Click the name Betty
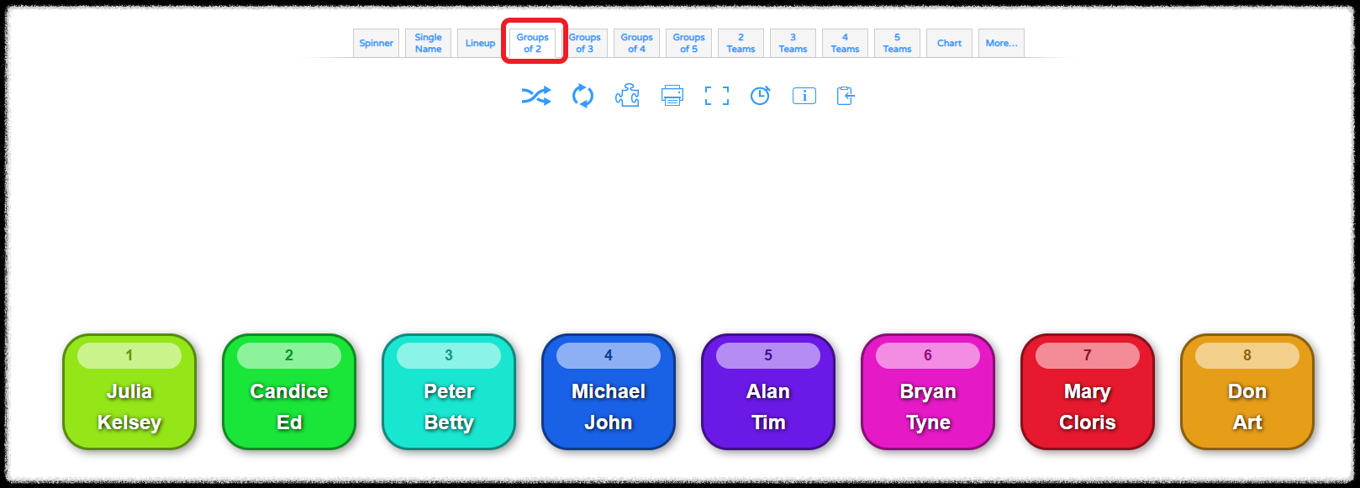The width and height of the screenshot is (1360, 488). click(x=449, y=422)
